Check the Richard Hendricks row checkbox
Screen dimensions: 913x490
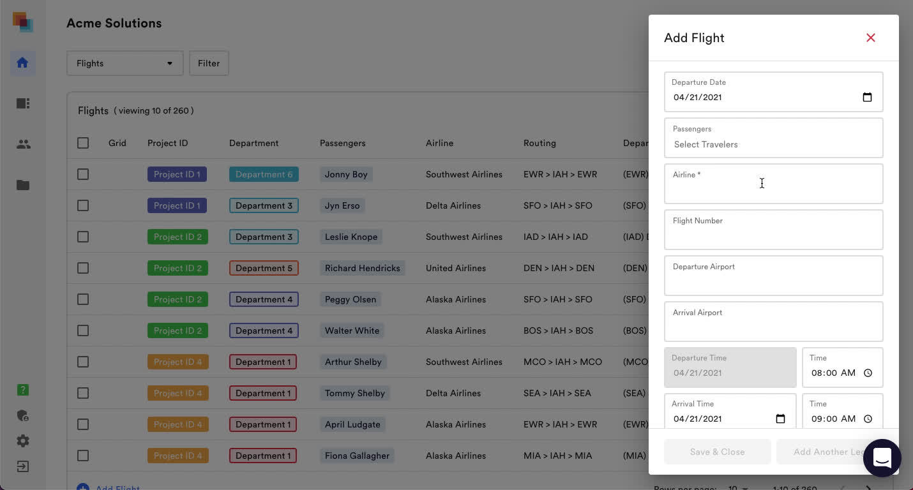83,268
